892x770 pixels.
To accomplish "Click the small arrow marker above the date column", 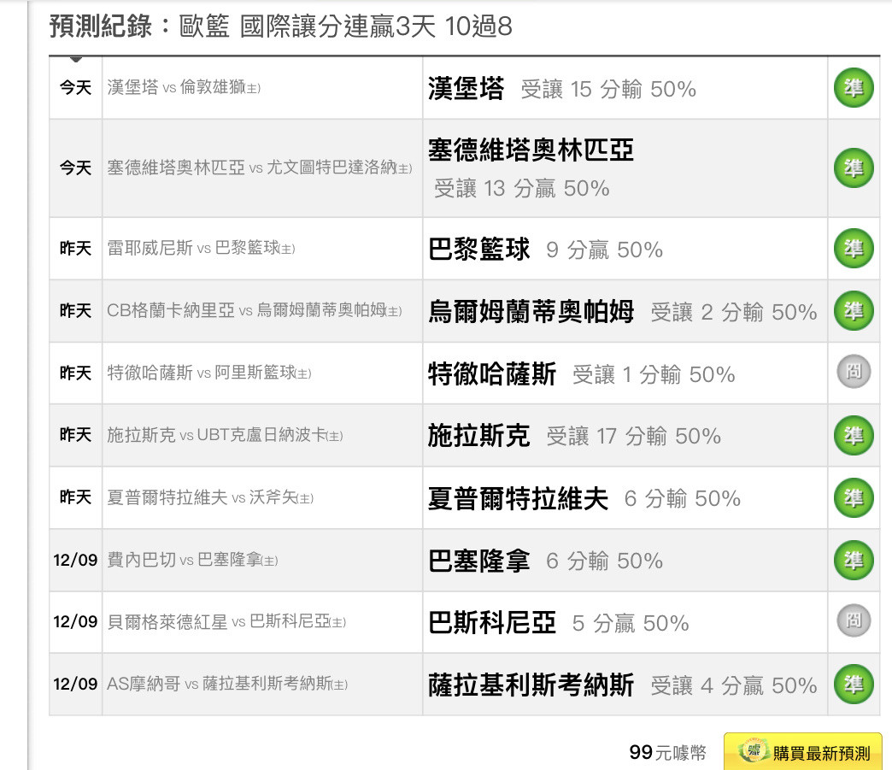I will [76, 59].
